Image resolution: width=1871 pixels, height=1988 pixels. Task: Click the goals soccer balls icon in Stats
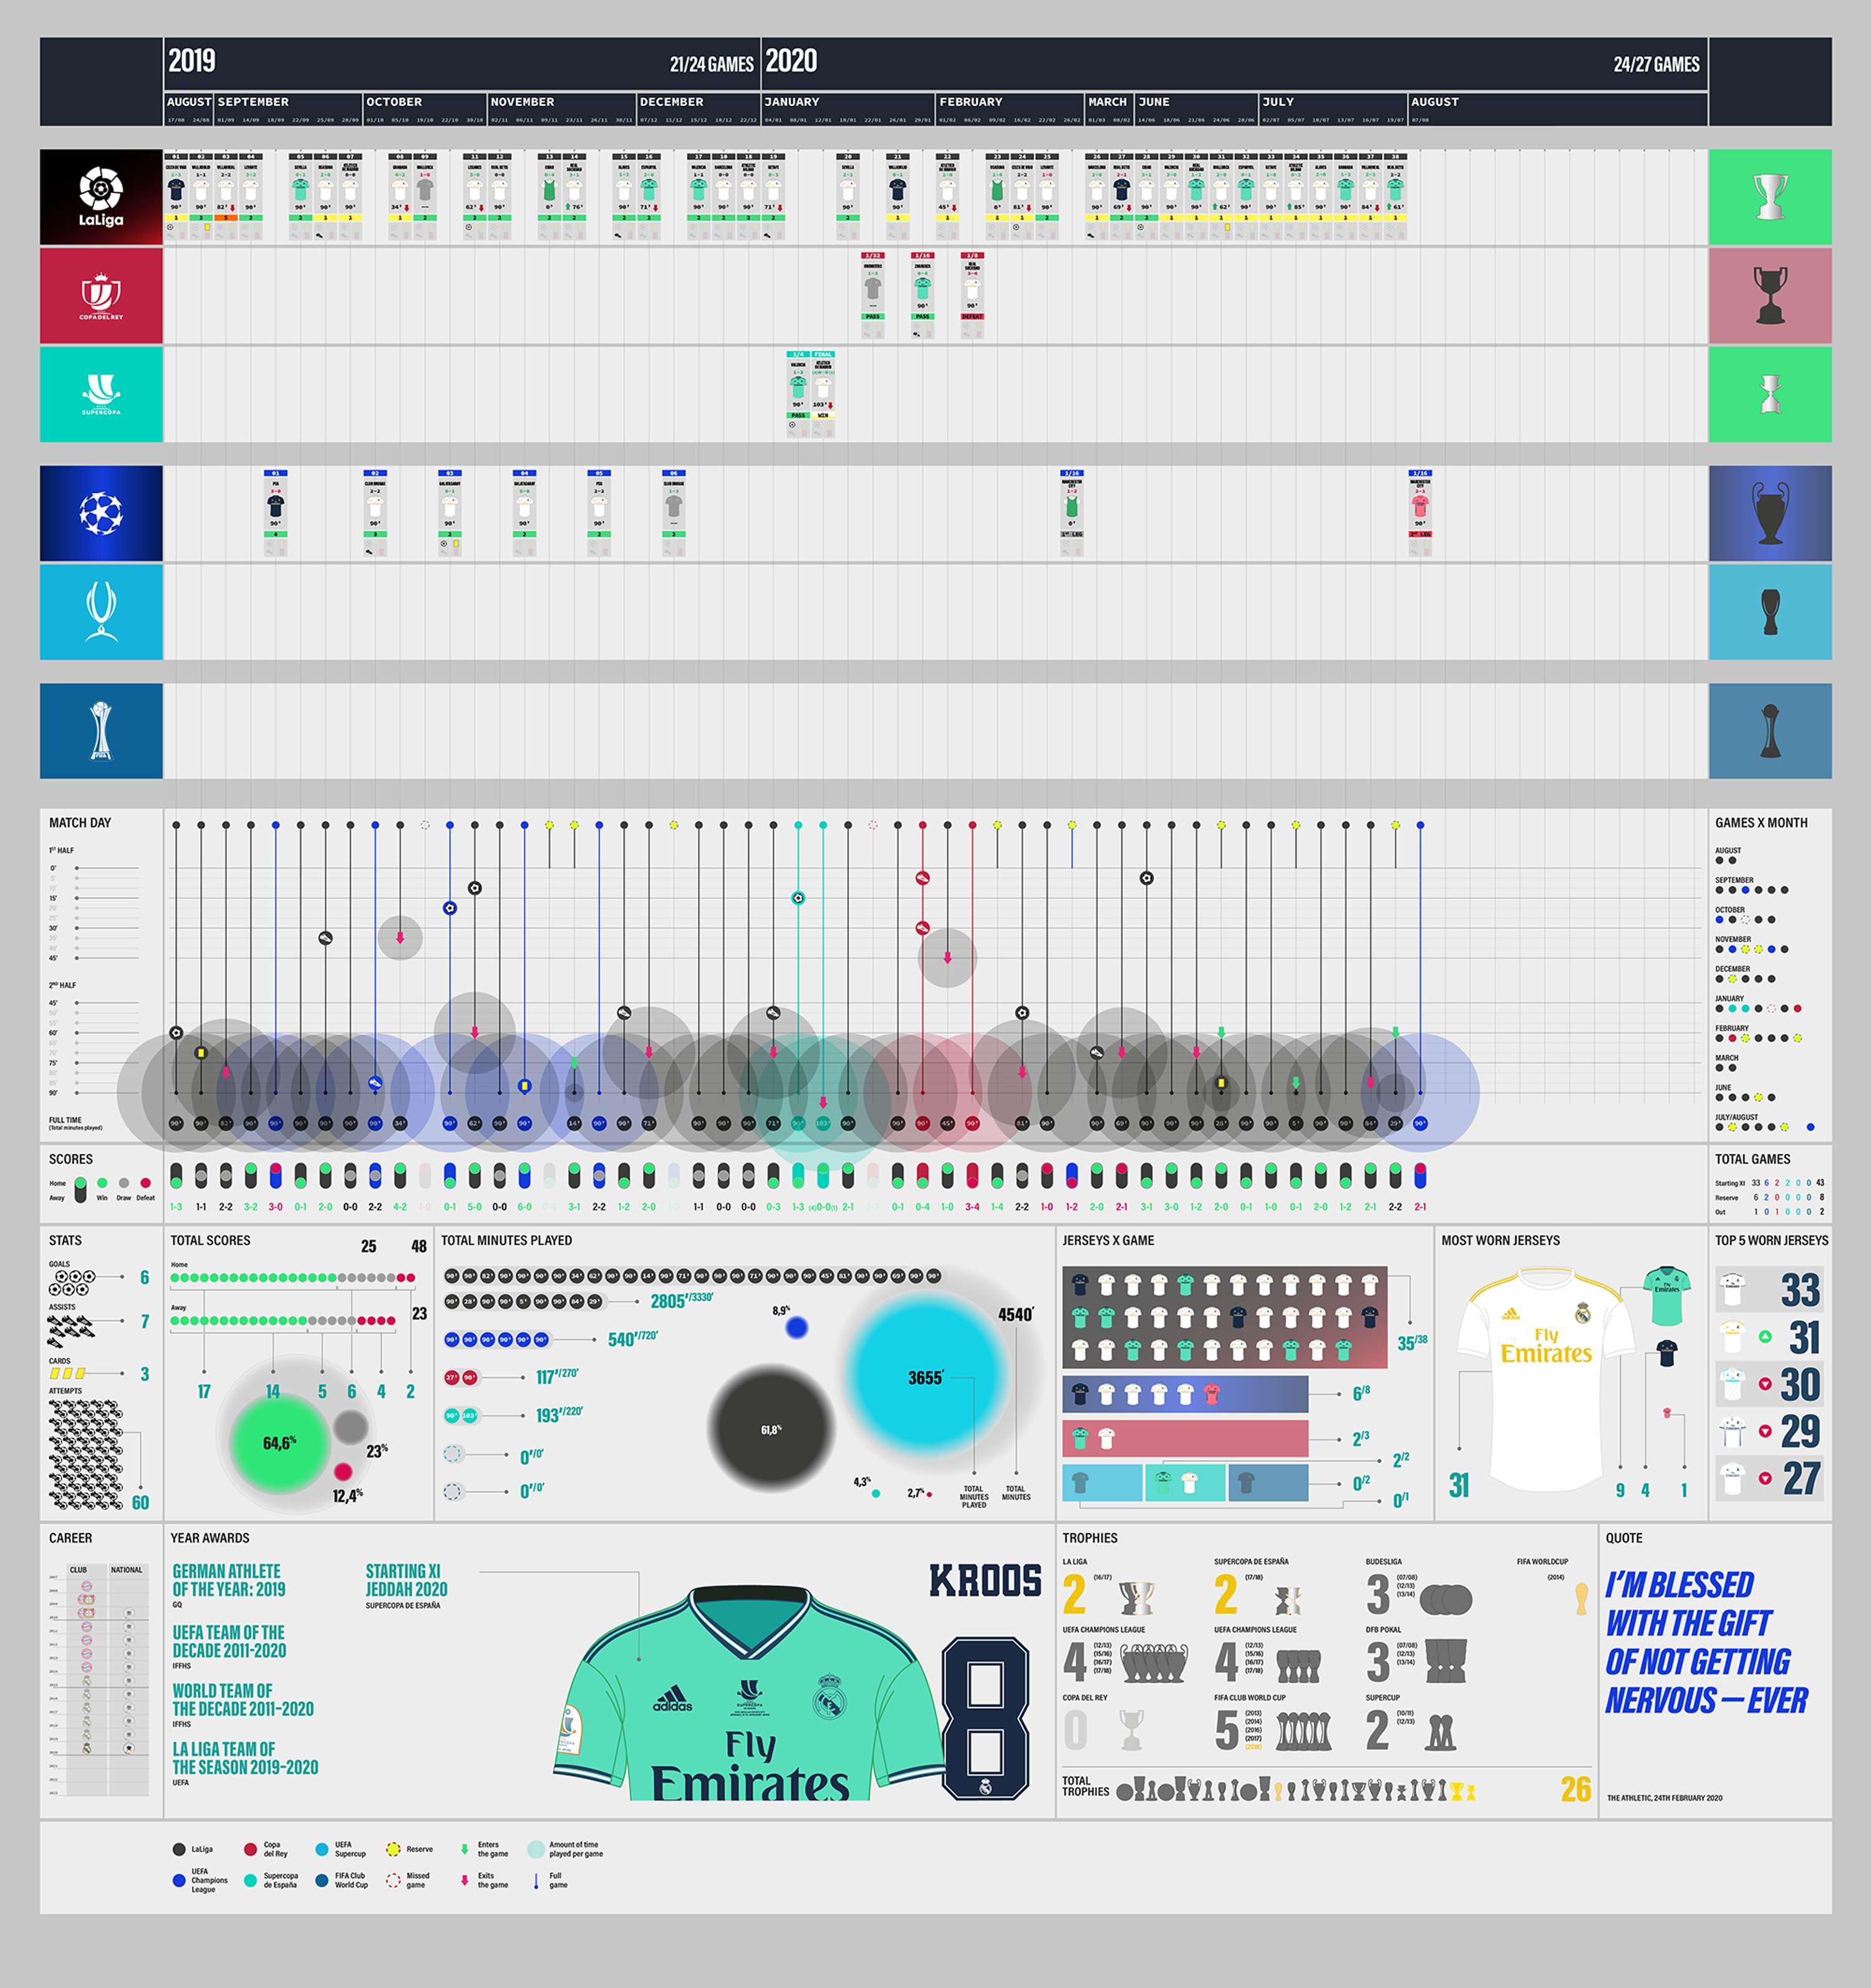pos(72,1283)
